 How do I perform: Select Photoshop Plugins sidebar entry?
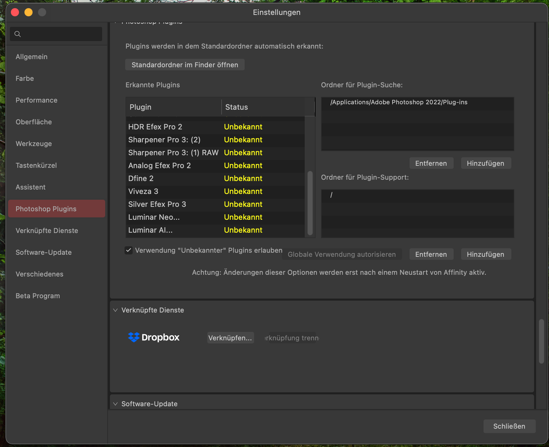tap(57, 209)
